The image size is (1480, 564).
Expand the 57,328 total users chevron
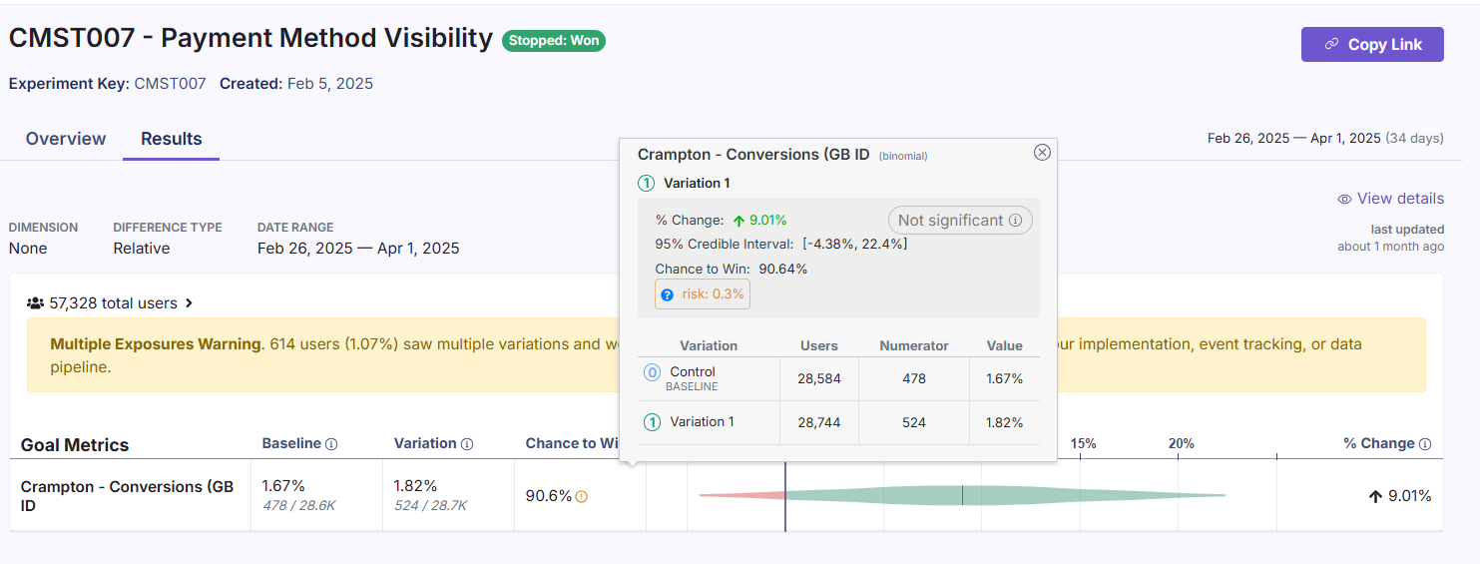[189, 303]
